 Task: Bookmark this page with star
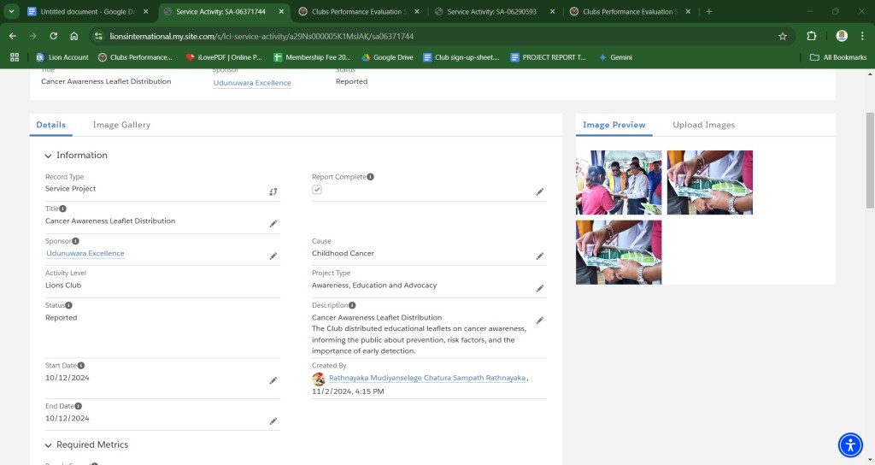(x=783, y=36)
